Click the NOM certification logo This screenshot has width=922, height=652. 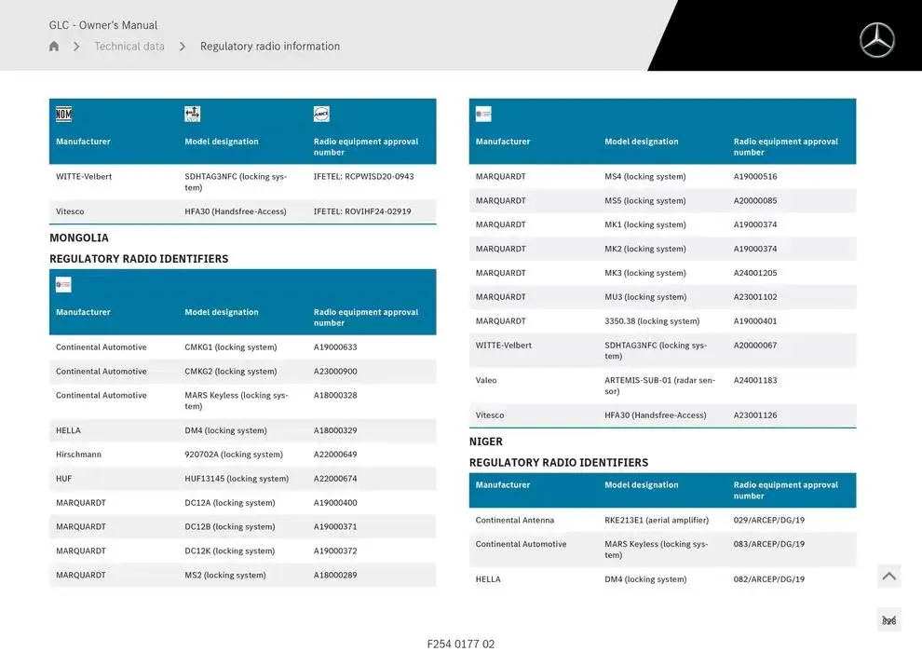click(63, 115)
